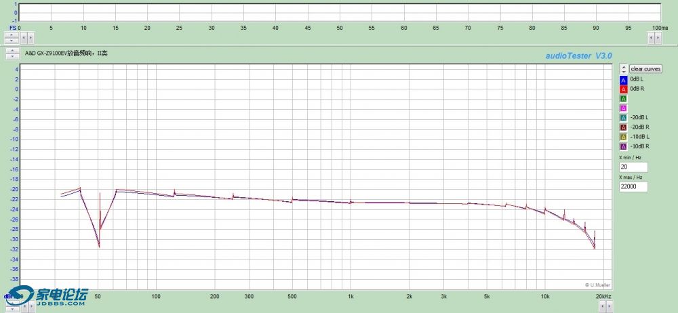
Task: Click the FS axis label
Action: (13, 28)
